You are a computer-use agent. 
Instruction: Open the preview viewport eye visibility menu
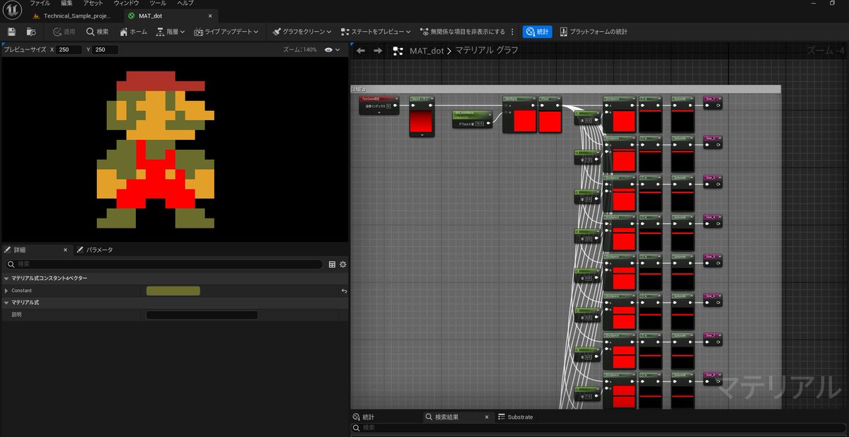coord(332,49)
